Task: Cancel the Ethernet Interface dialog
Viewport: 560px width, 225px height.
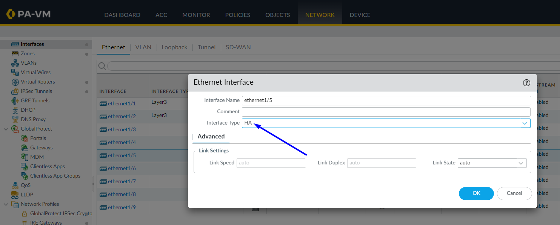Action: click(514, 193)
